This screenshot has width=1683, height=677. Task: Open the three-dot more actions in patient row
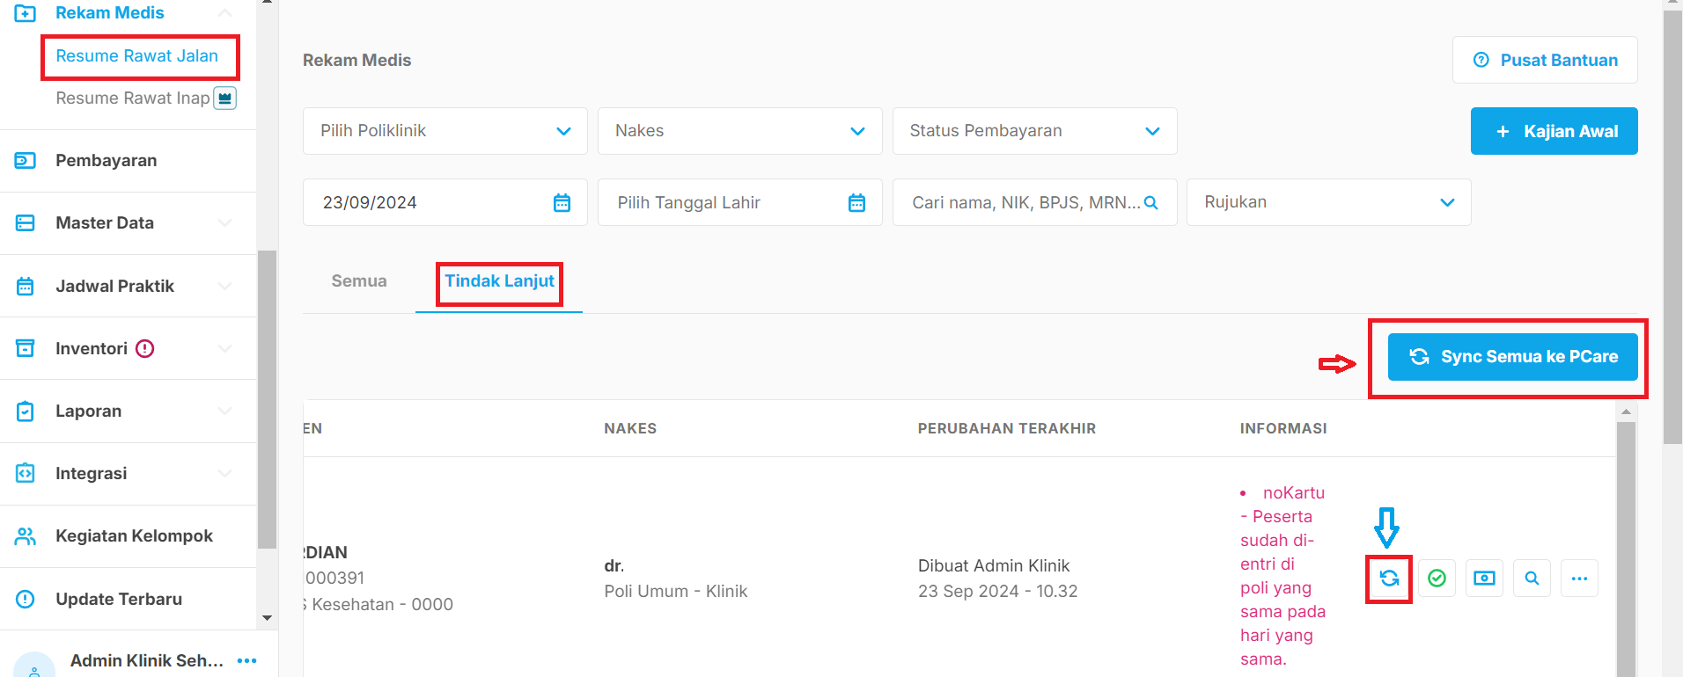pos(1579,579)
